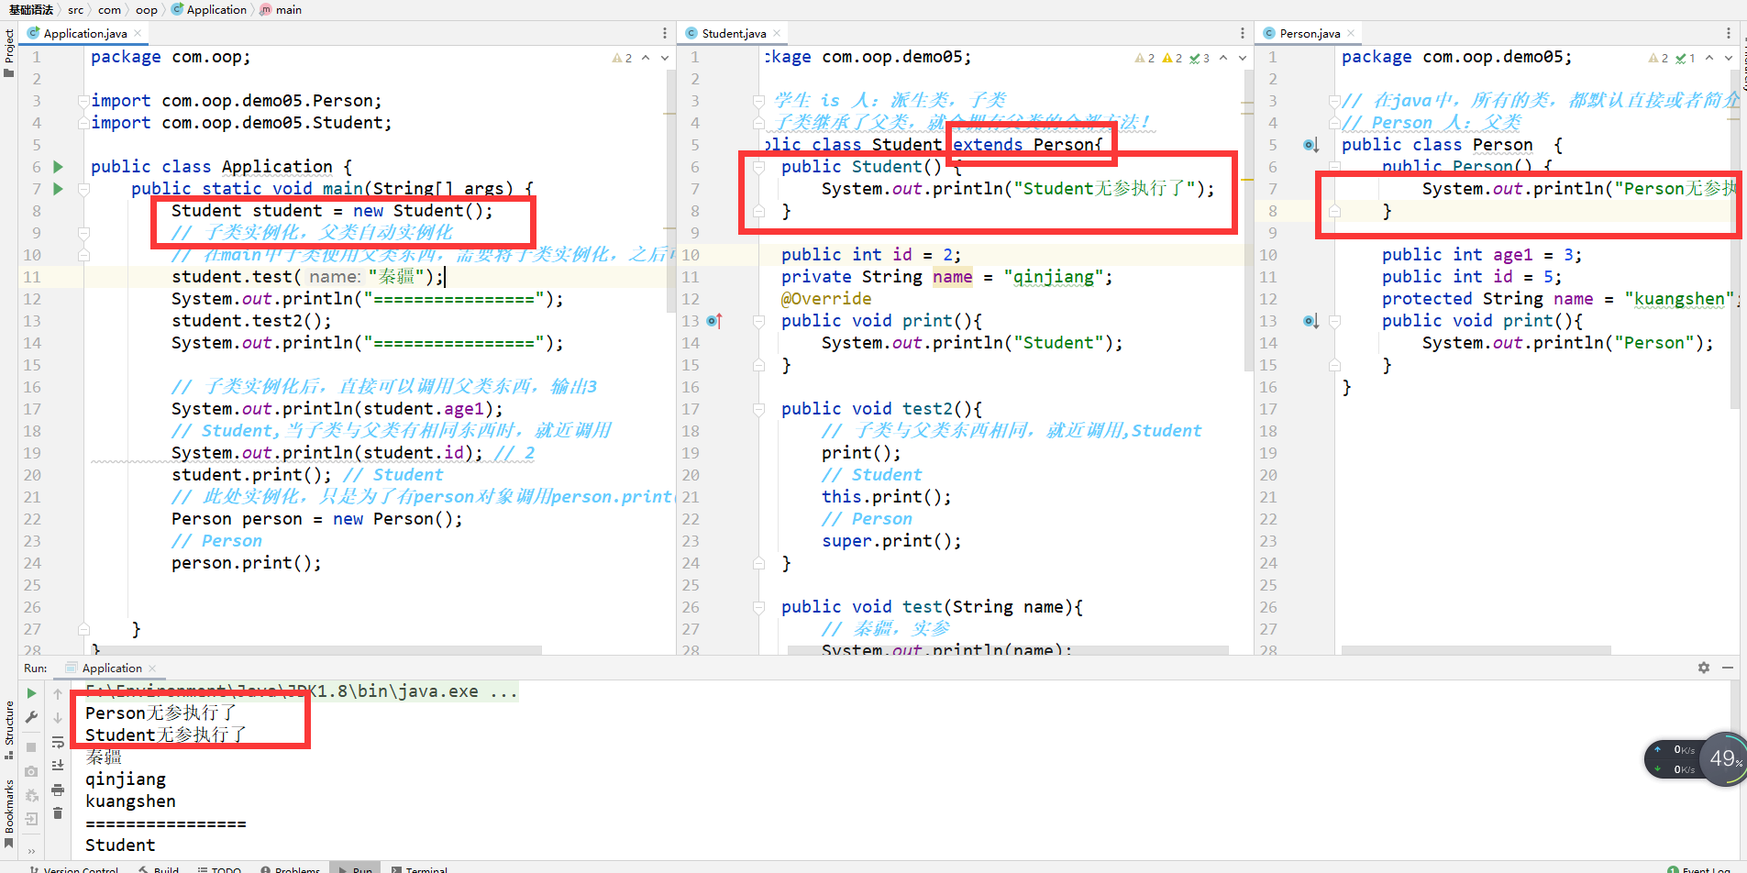Collapse Student's print() method fold

[x=758, y=321]
